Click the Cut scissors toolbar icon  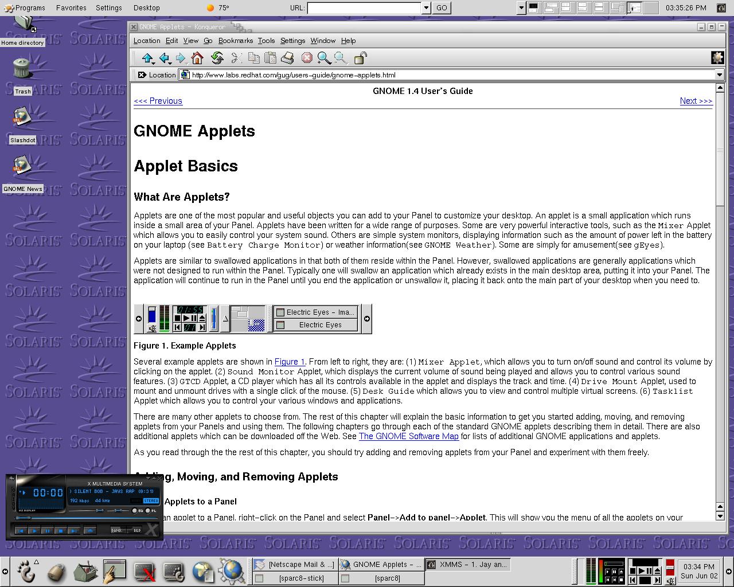click(236, 58)
